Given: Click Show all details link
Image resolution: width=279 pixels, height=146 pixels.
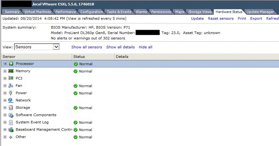Looking at the screenshot, I should coord(120,47).
